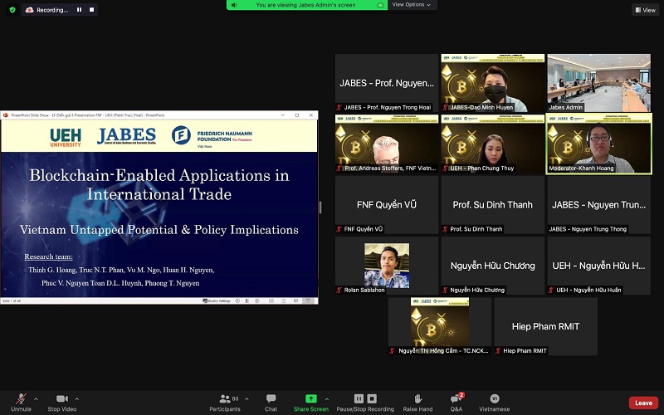Click the "Research team:" underlined text
The height and width of the screenshot is (415, 664).
pyautogui.click(x=48, y=256)
